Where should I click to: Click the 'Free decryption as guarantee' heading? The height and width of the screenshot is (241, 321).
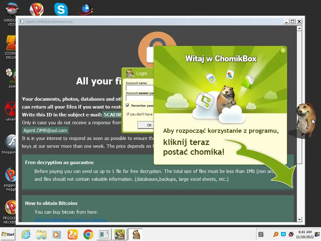click(x=59, y=163)
